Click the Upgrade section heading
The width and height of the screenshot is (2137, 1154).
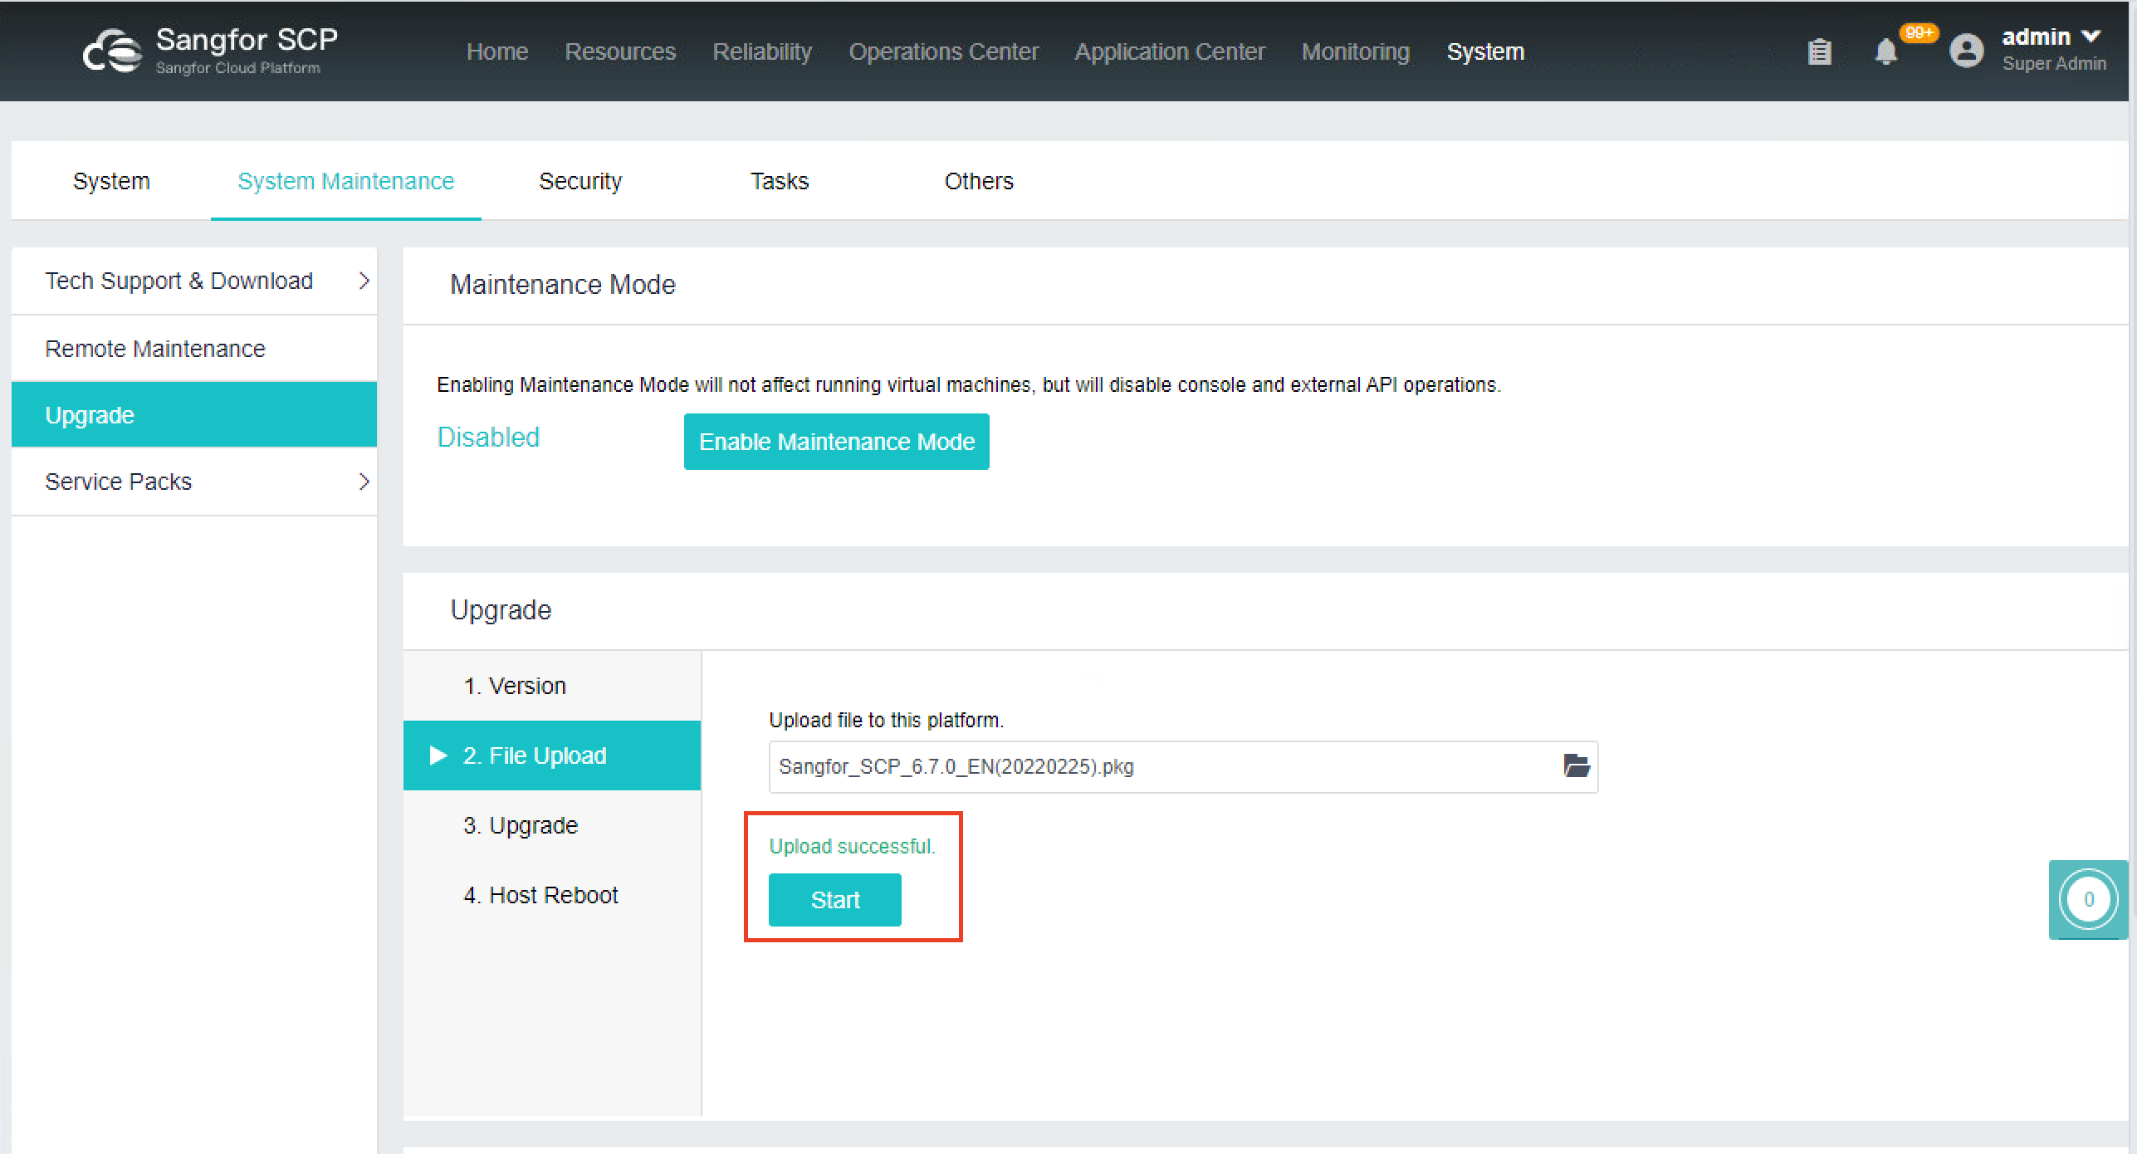(501, 610)
